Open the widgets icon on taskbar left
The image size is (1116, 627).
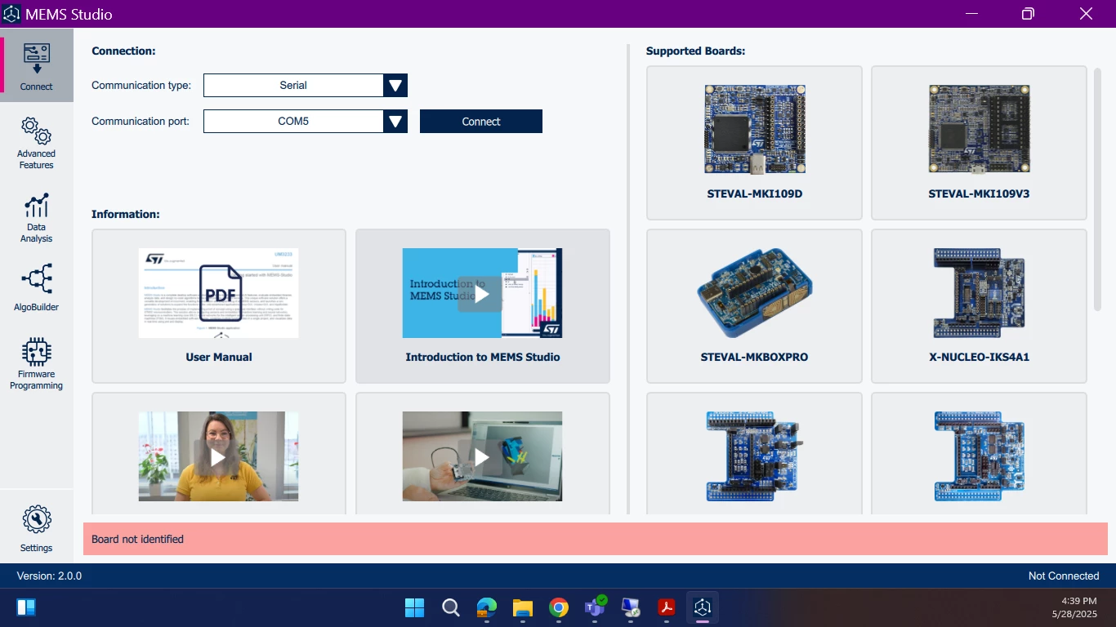[x=26, y=607]
